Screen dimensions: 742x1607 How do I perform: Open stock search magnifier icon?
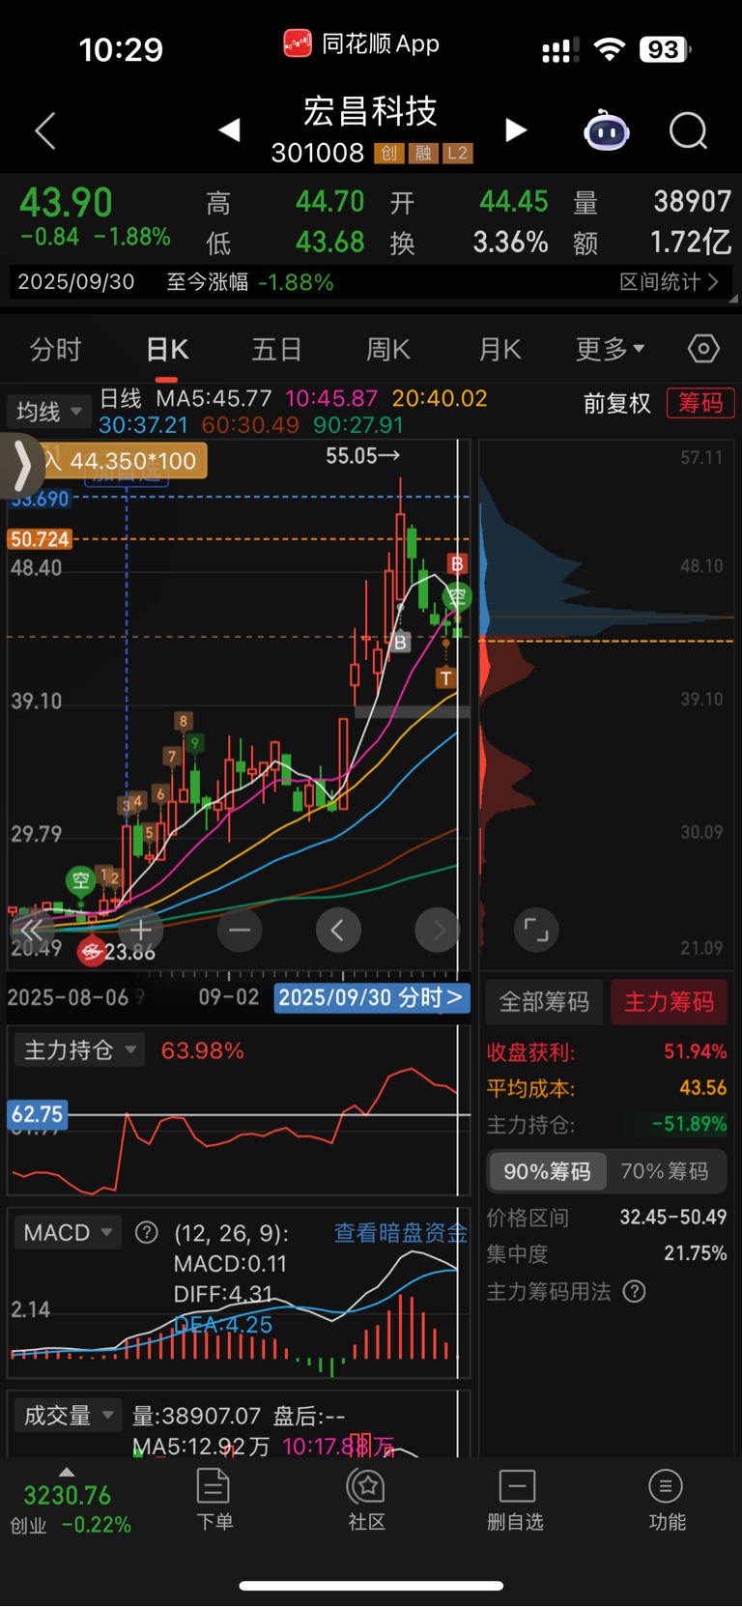[x=689, y=130]
